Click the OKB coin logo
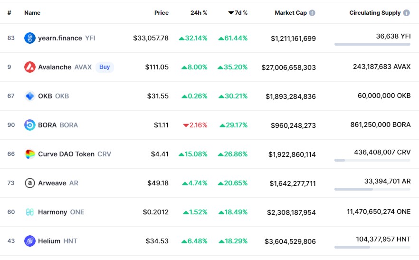419x260 pixels. (x=29, y=96)
